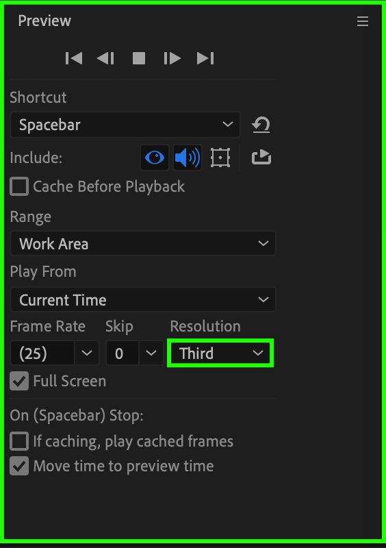Uncheck Move time to preview time
386x548 pixels.
(19, 466)
